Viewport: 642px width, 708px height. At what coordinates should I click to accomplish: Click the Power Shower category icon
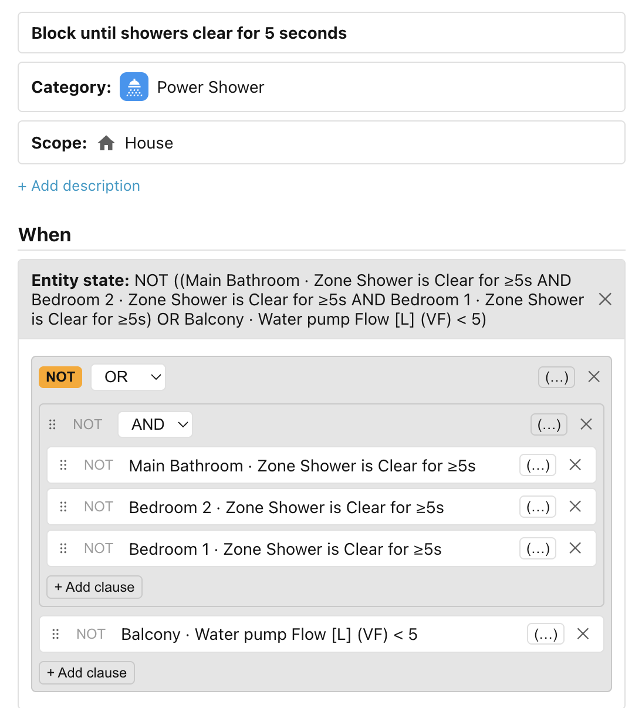click(134, 87)
